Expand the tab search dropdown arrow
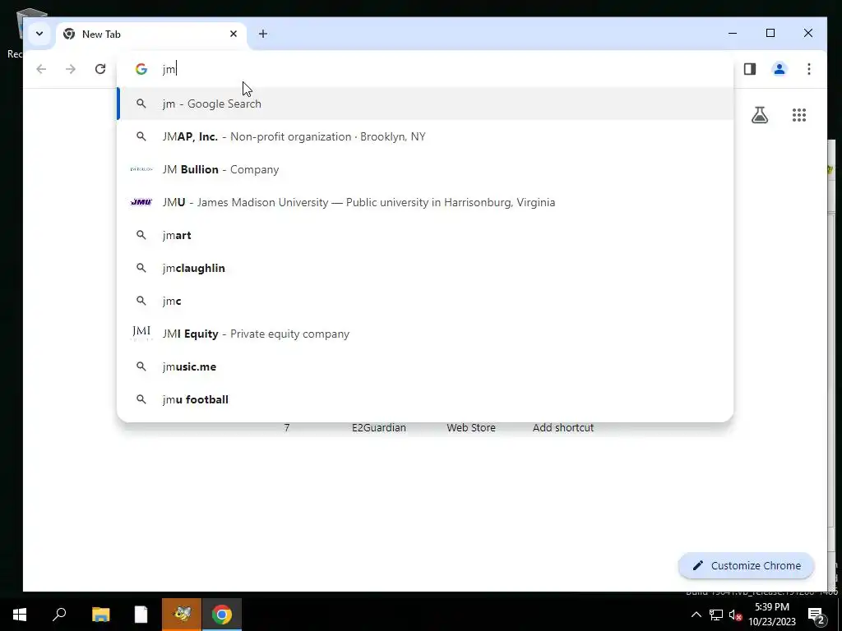This screenshot has width=842, height=631. tap(39, 34)
